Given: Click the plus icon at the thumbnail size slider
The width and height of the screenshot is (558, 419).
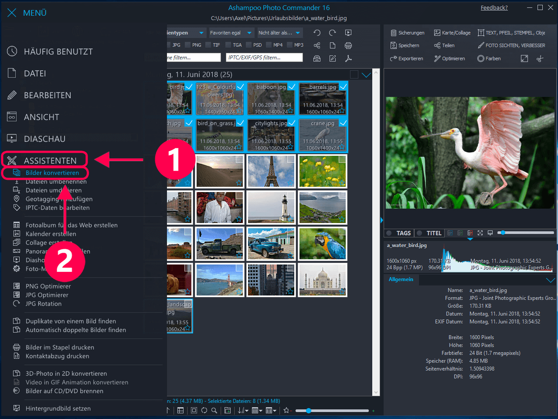Looking at the screenshot, I should 373,411.
